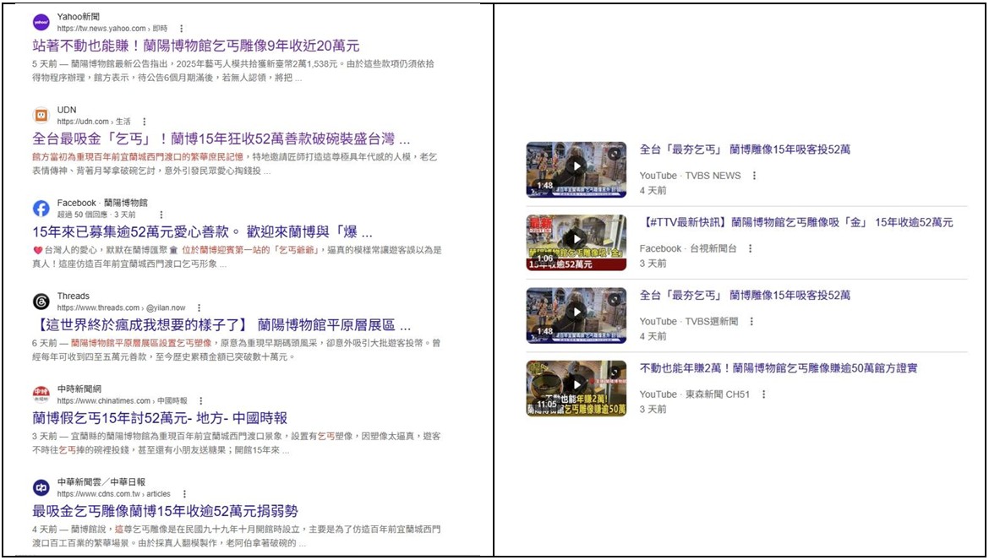Open options menu for TVBS NEWS video

coord(754,176)
